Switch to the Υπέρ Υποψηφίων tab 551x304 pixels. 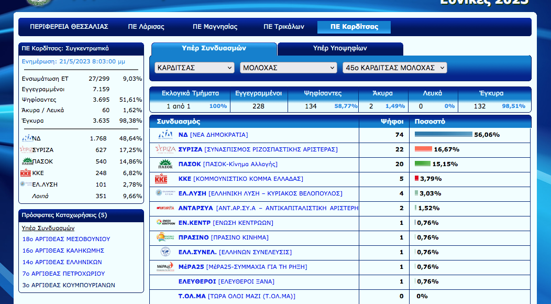340,48
